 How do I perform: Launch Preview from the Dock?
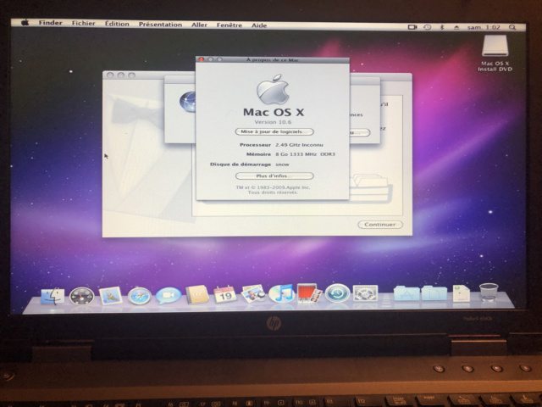point(253,293)
